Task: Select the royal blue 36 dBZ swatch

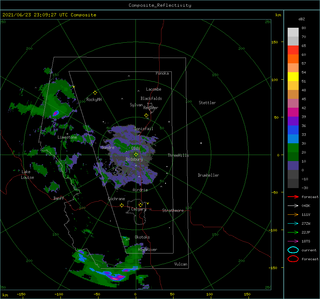Action: tap(293, 130)
